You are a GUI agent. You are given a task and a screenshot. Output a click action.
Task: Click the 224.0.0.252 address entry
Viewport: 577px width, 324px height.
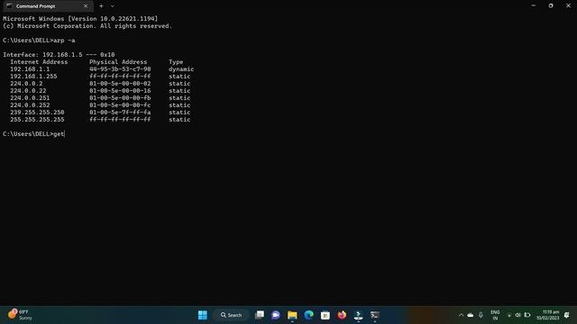click(30, 105)
